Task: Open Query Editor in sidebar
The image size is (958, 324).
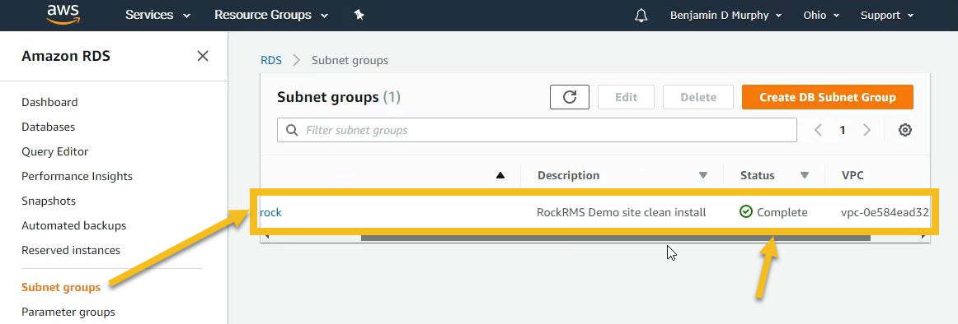Action: 55,151
